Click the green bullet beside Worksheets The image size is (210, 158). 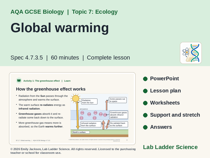click(x=145, y=103)
